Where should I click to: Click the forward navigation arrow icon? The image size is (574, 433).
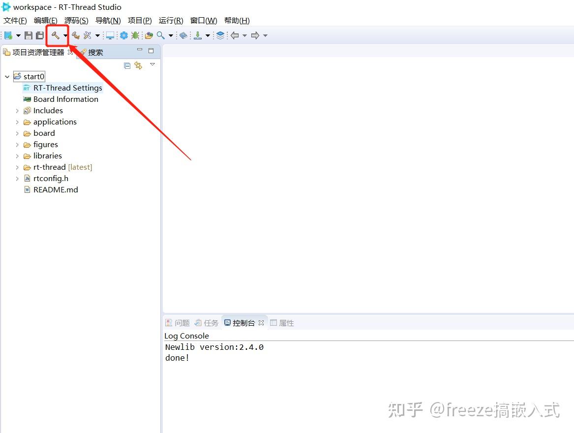coord(254,35)
